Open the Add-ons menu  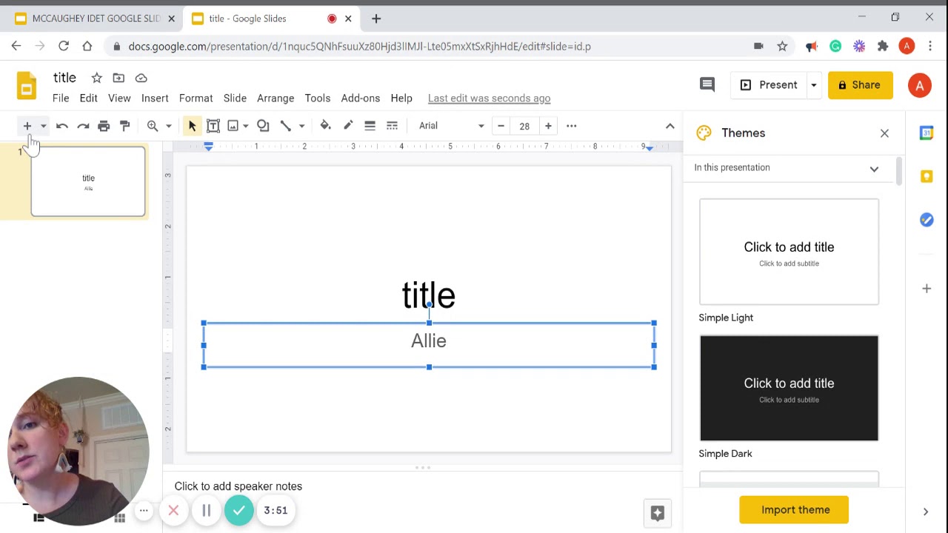pyautogui.click(x=360, y=98)
